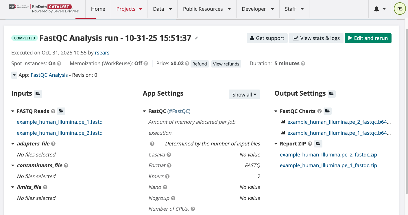Open the Show all dropdown
This screenshot has width=408, height=215.
pyautogui.click(x=244, y=94)
